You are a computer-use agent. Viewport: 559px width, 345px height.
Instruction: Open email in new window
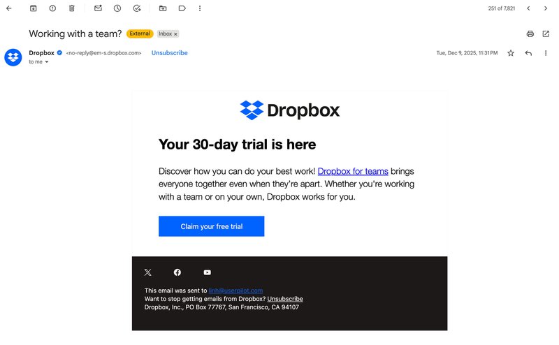546,34
